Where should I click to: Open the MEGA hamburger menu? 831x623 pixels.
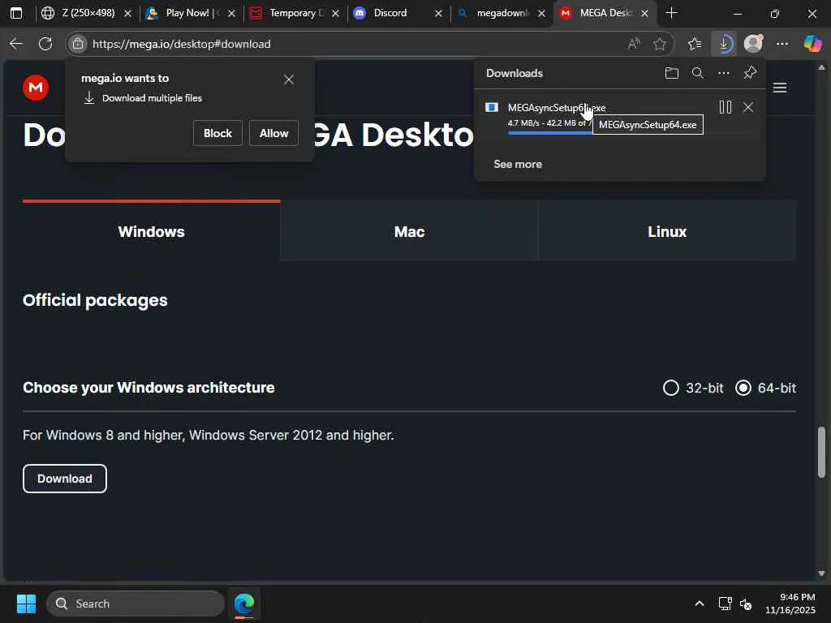780,88
